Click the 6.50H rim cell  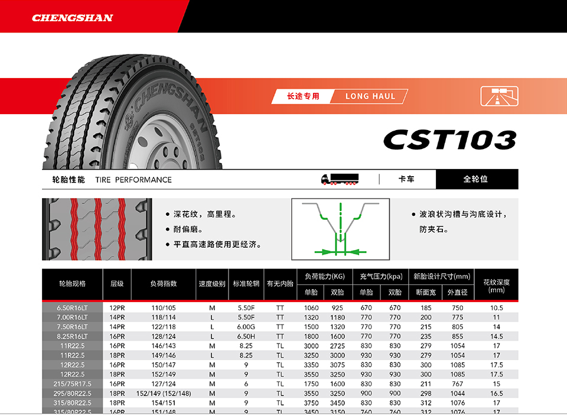point(246,336)
